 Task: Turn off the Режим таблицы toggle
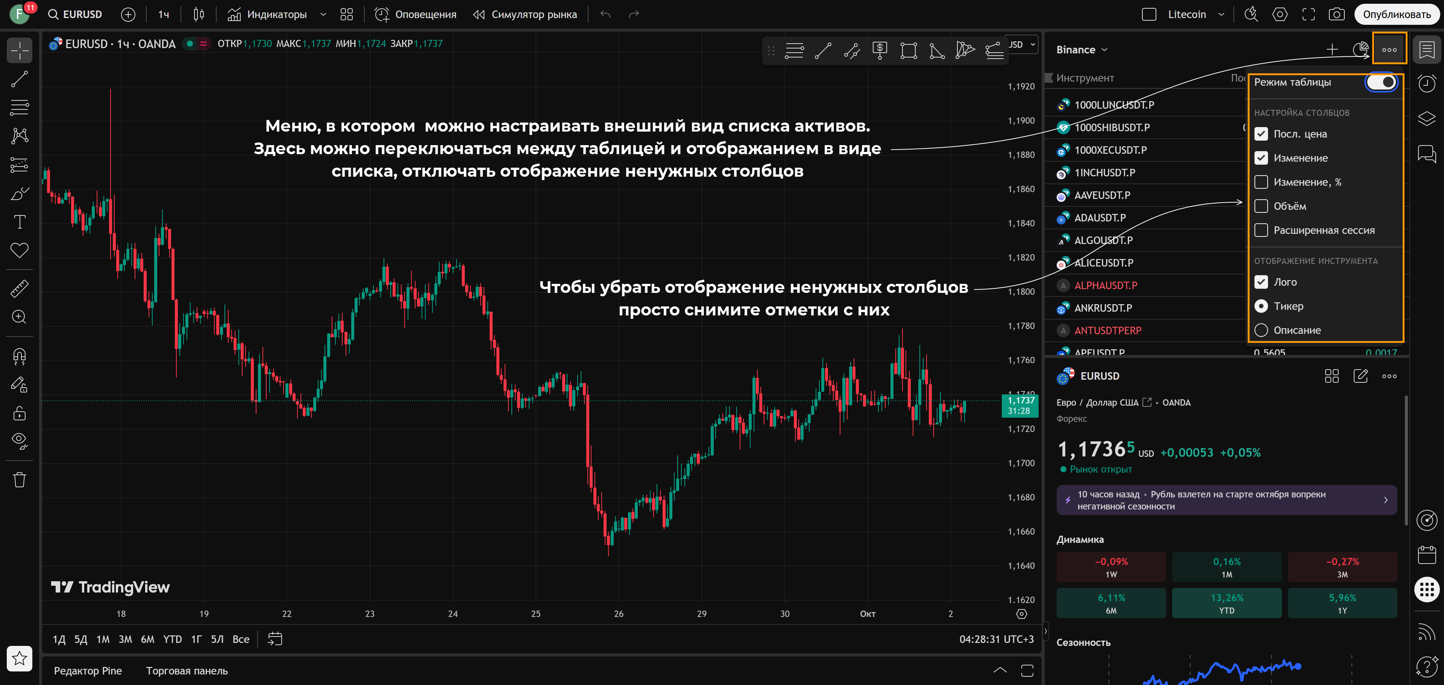click(1381, 82)
